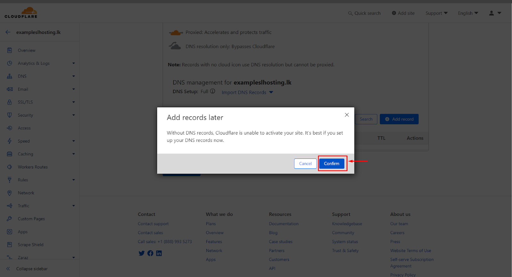Image resolution: width=512 pixels, height=277 pixels.
Task: Open Cloudflare's Facebook page icon
Action: 150,253
